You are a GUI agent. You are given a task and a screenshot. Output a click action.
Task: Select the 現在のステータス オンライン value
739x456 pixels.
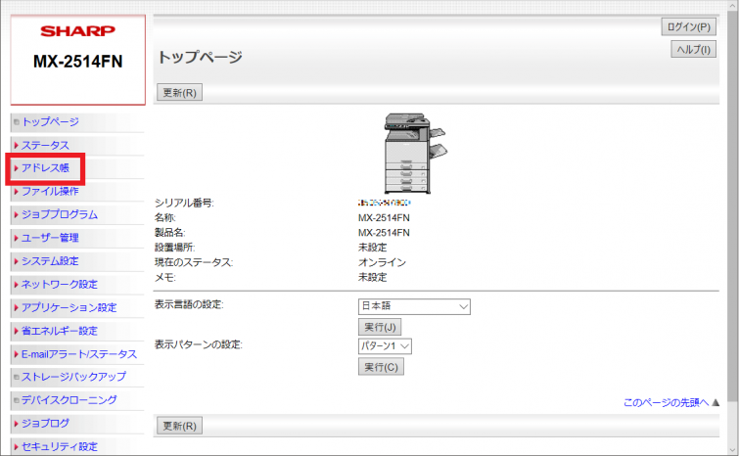[x=382, y=262]
